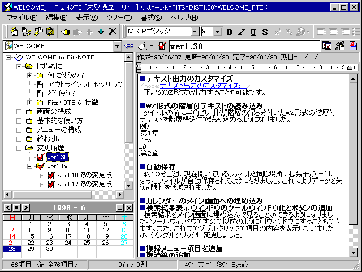
Task: Open the ヘルプ(H) menu
Action: pos(184,18)
